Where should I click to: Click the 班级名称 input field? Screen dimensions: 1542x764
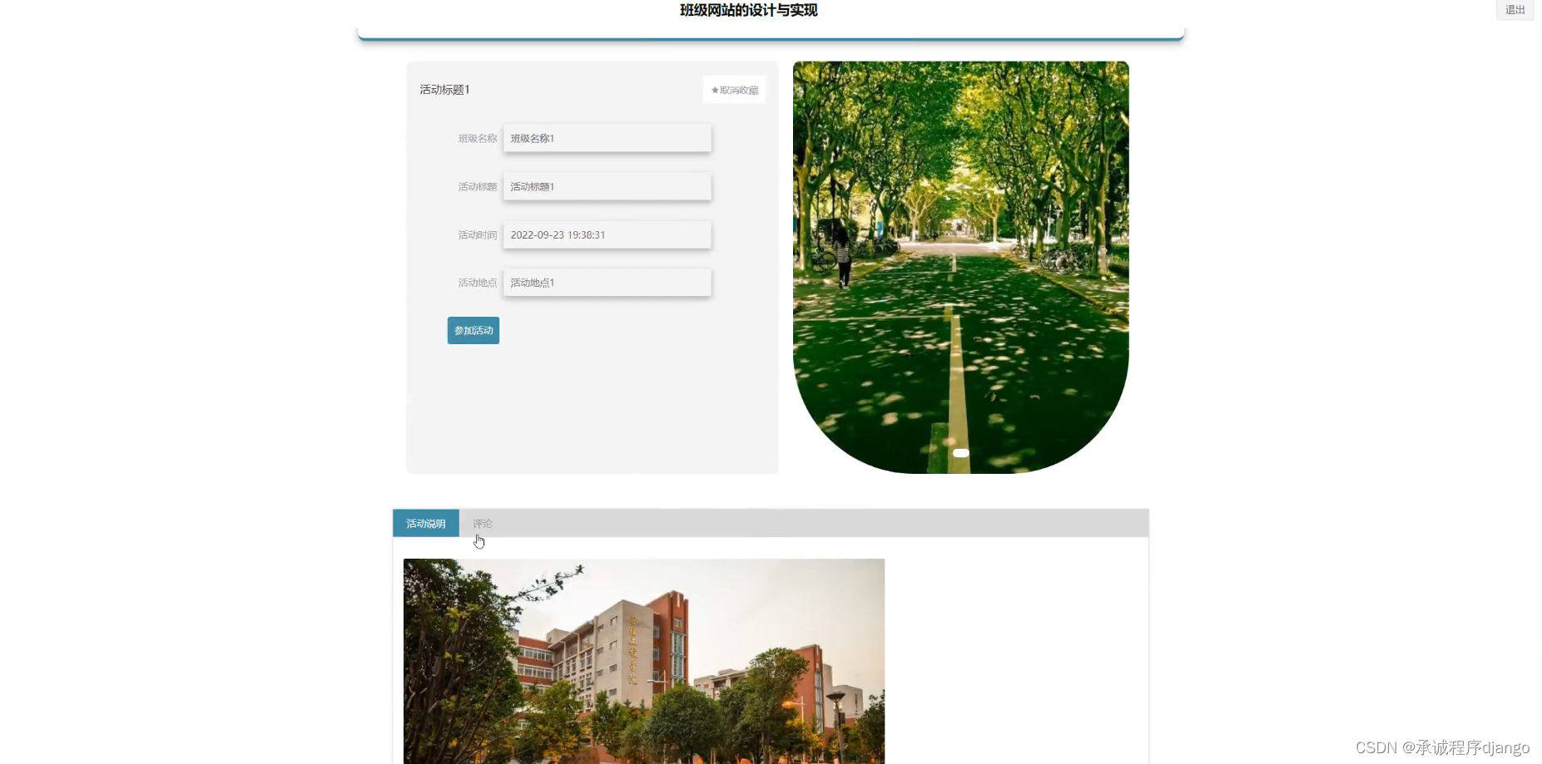(x=607, y=138)
